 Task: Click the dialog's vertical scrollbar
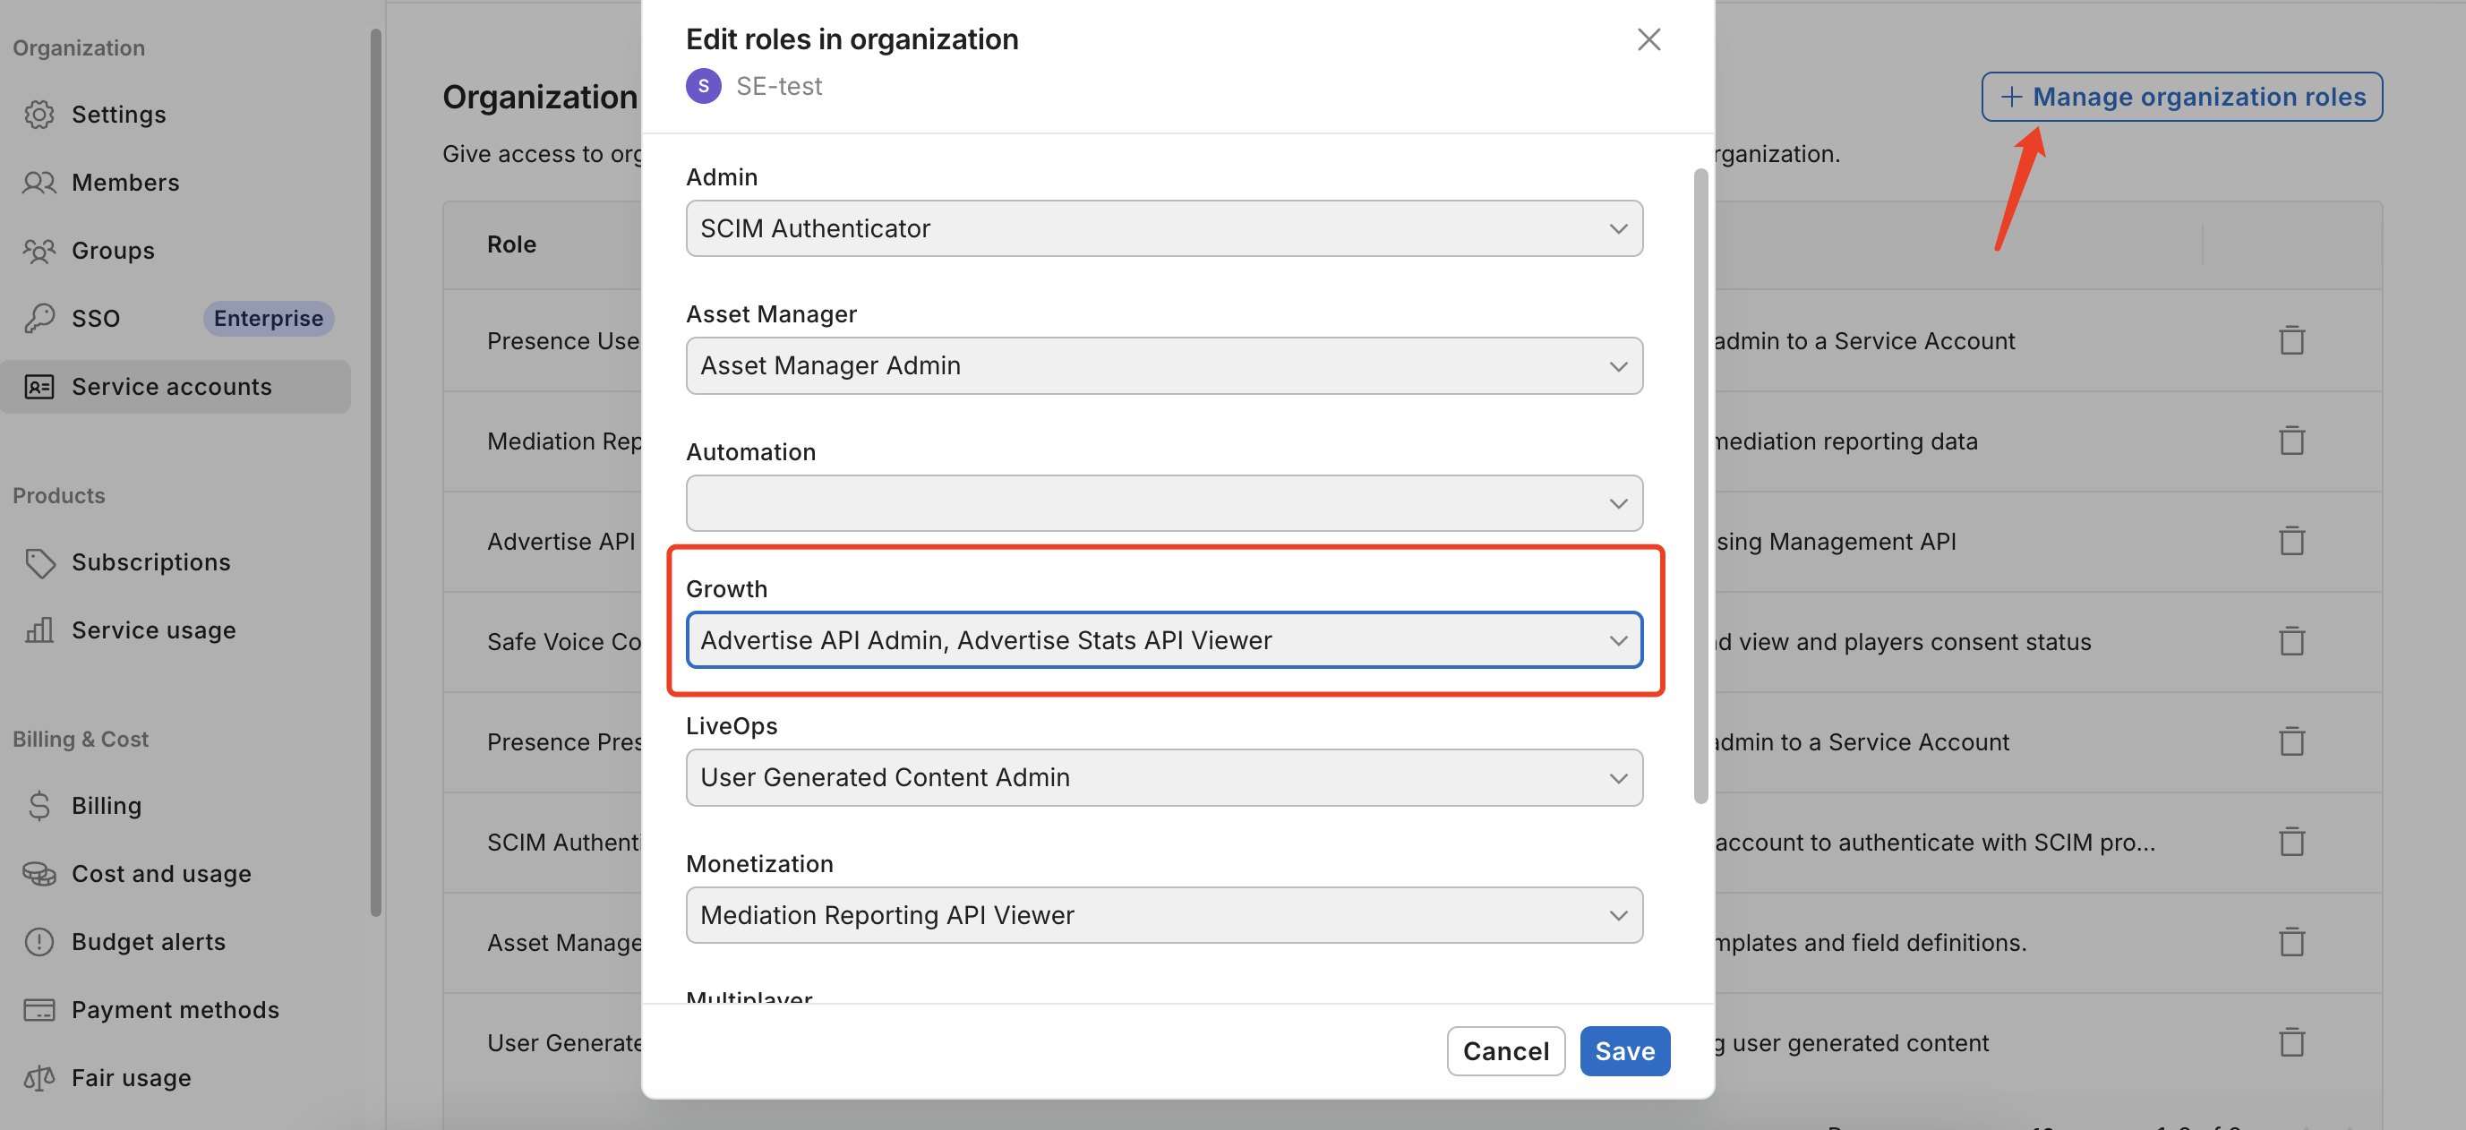[x=1700, y=486]
